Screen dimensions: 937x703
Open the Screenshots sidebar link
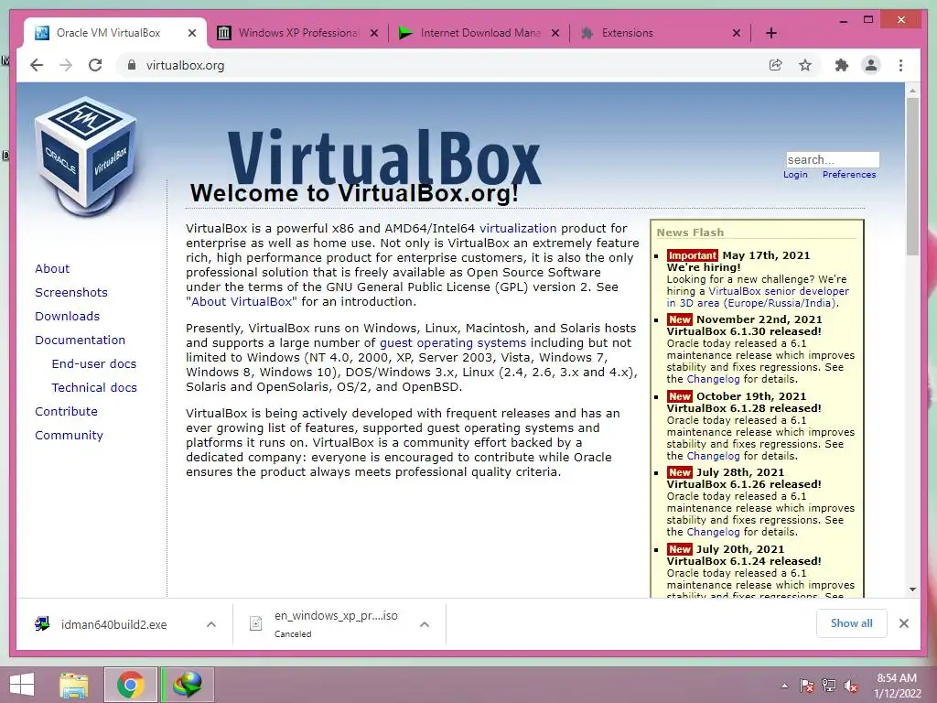click(71, 292)
